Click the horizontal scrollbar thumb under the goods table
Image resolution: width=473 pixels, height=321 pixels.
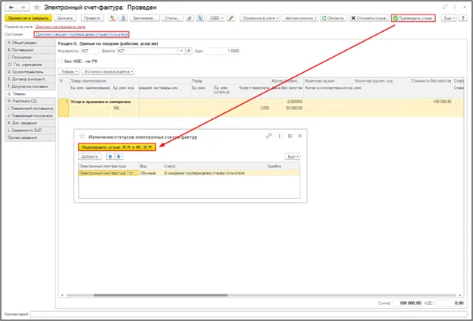[x=161, y=295]
